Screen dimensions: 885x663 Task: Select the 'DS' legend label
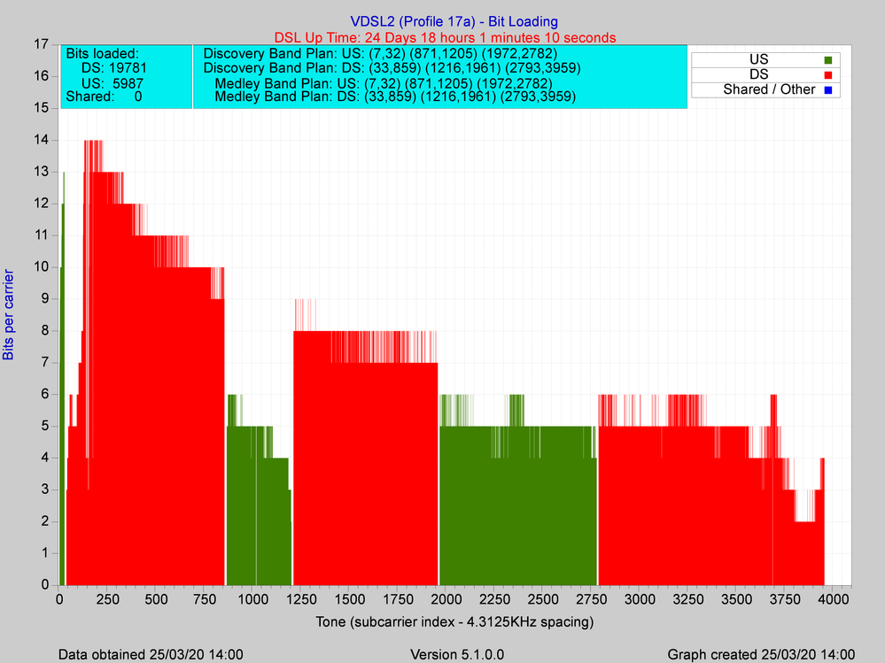[759, 74]
